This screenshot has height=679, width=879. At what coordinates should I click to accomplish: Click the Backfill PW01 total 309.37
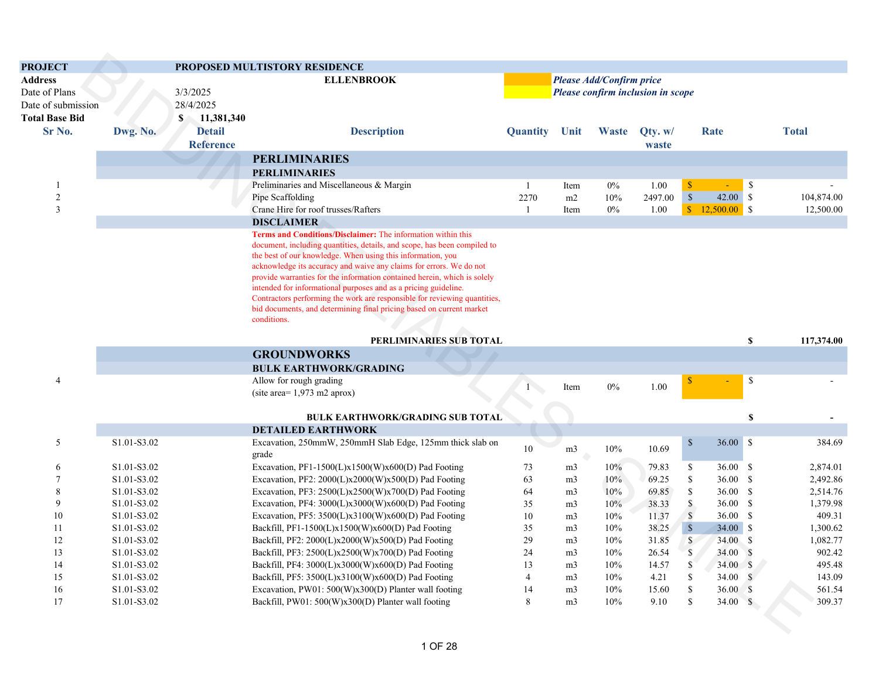coord(829,602)
